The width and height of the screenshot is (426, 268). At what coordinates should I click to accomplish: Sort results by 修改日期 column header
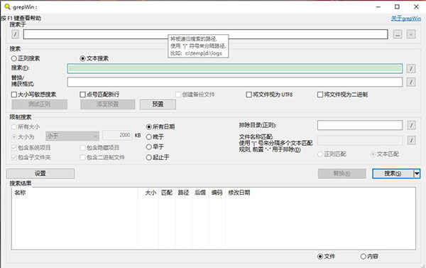click(239, 193)
